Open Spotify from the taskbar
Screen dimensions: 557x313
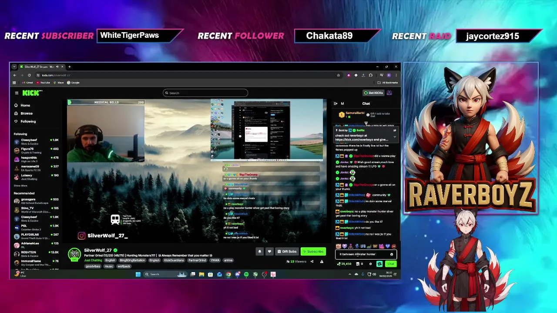pos(246,274)
